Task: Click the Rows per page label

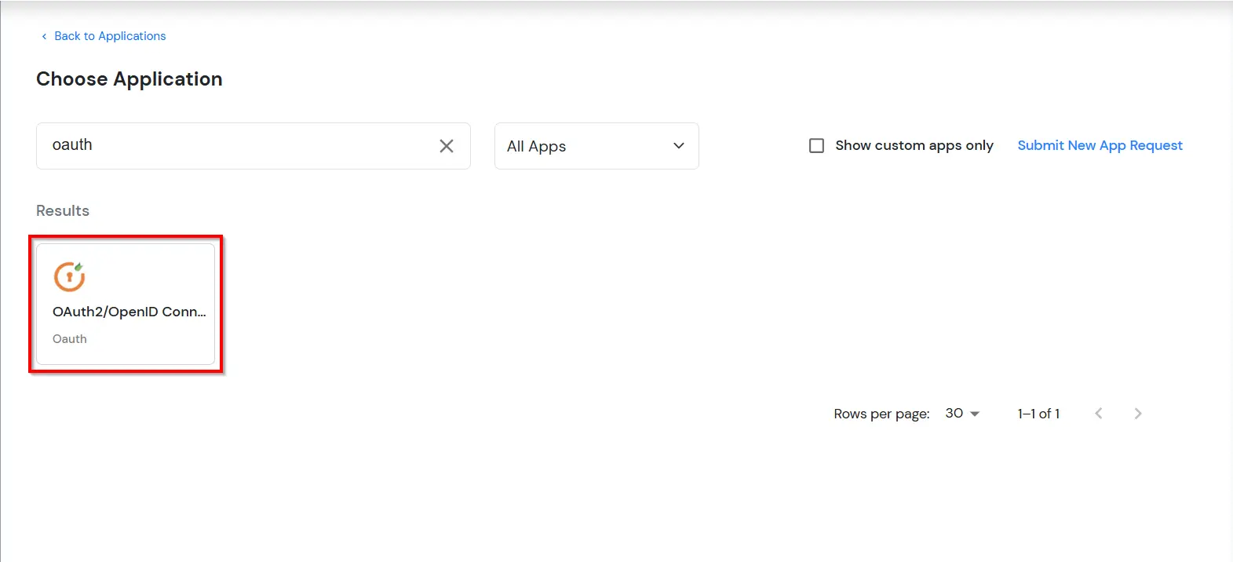Action: (881, 414)
